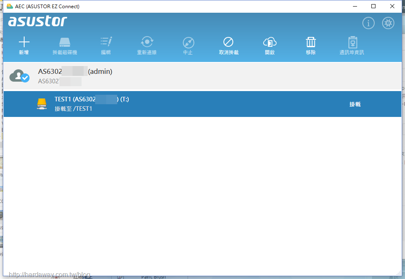405x279 pixels.
Task: Show 通訊埠資訊 port information
Action: (x=352, y=42)
